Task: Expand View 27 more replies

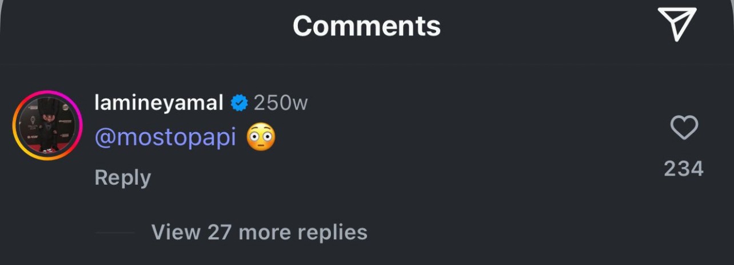Action: coord(259,233)
